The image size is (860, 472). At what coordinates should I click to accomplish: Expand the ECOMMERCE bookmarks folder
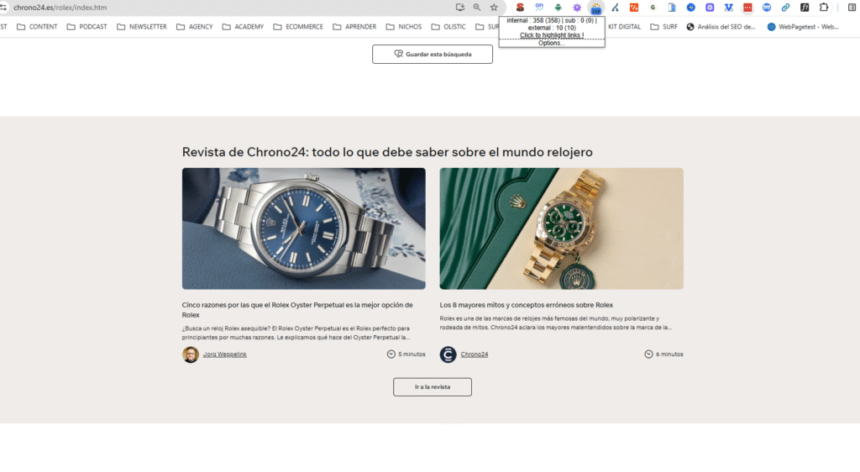point(298,27)
